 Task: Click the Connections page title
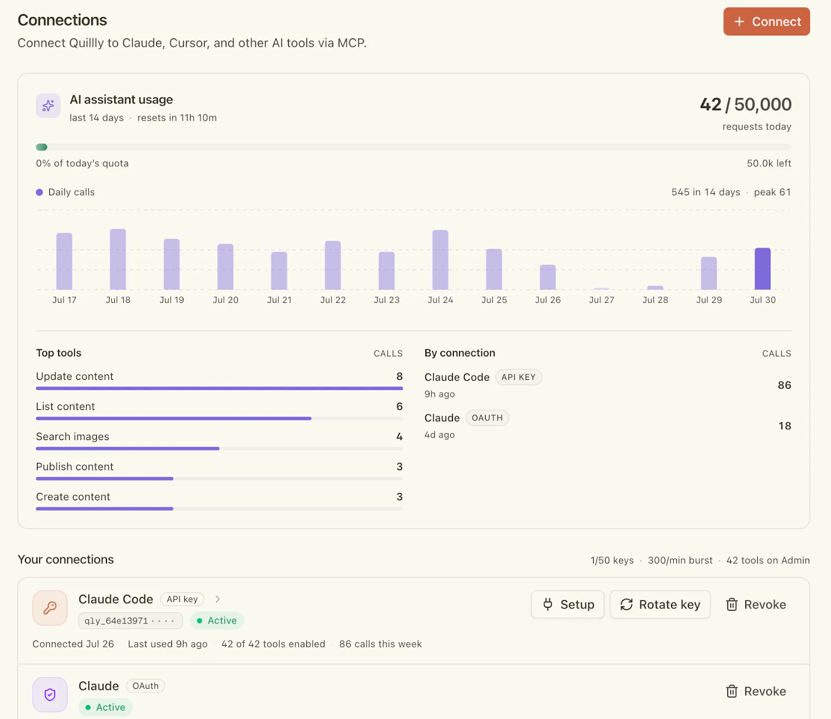pyautogui.click(x=62, y=20)
